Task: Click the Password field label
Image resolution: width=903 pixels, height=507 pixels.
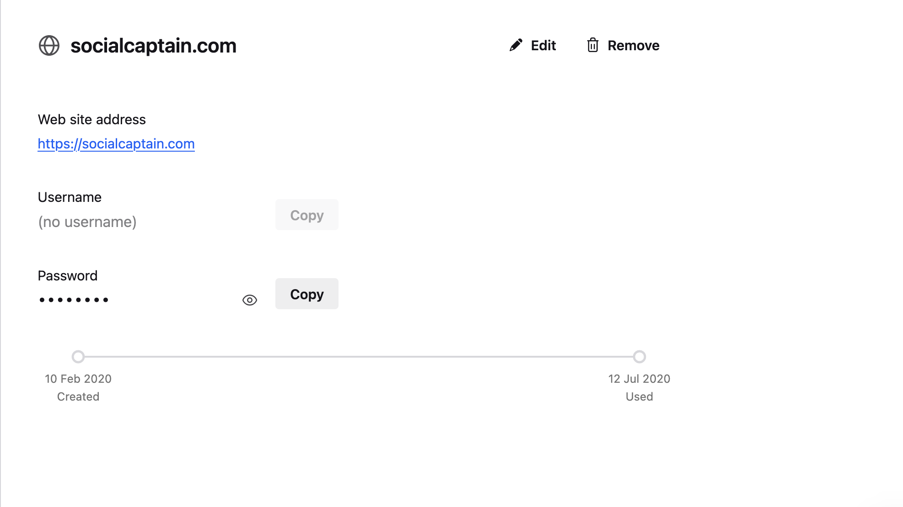Action: [x=68, y=276]
